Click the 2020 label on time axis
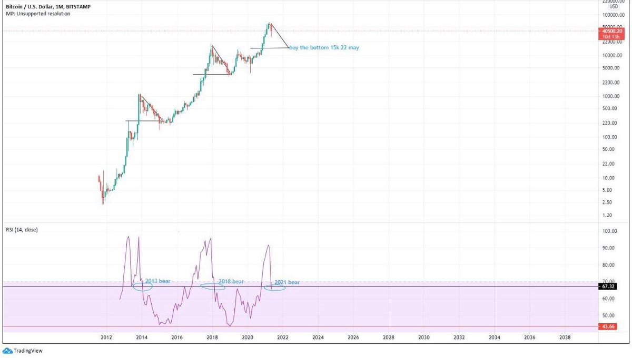This screenshot has height=358, width=632. point(248,337)
